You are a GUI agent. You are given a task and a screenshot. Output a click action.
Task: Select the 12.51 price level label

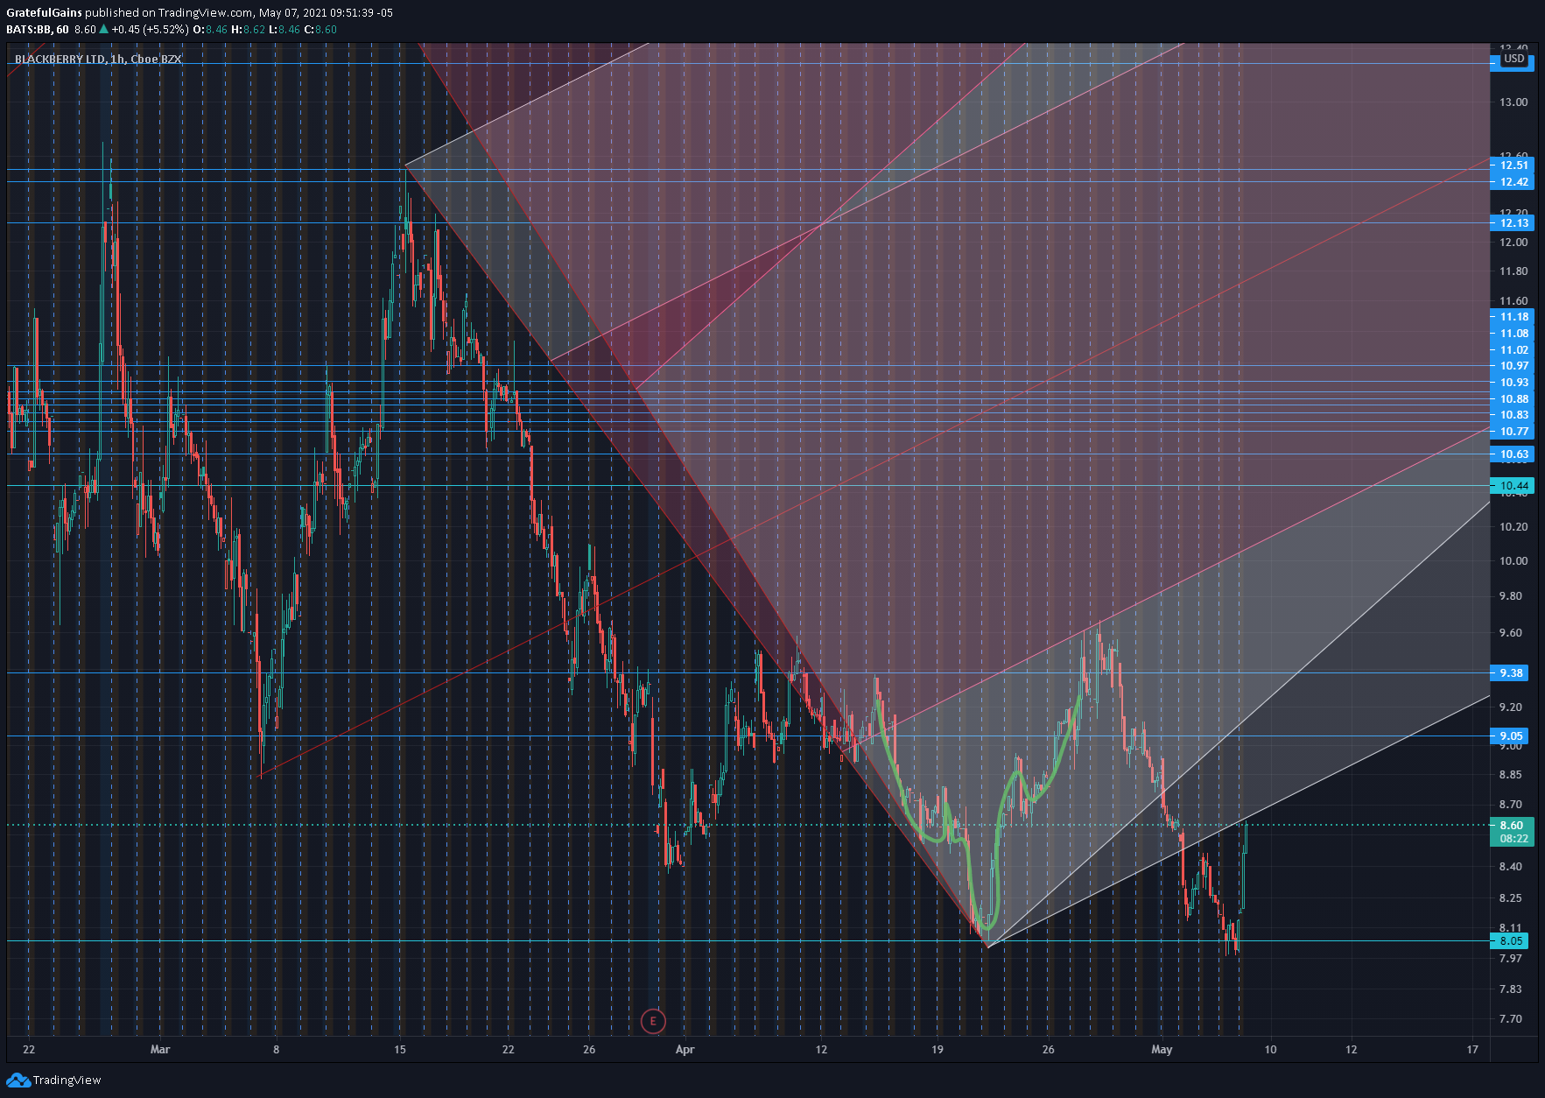pos(1512,165)
